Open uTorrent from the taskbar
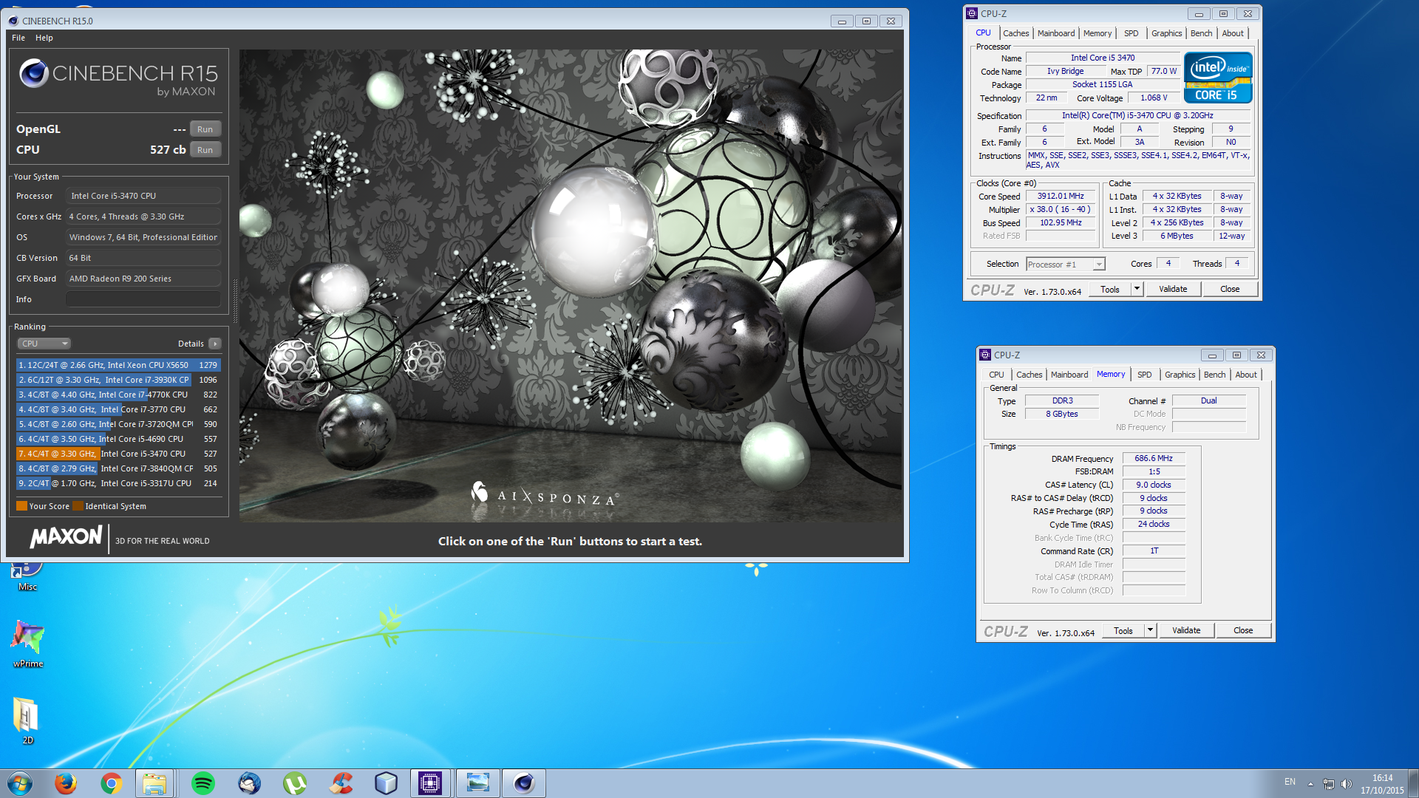This screenshot has width=1419, height=798. pos(295,783)
